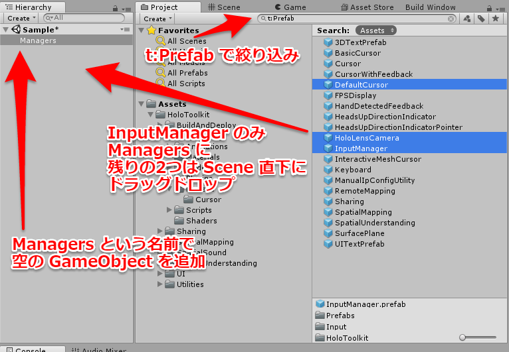Collapse the Favorites section
The width and height of the screenshot is (509, 352).
point(142,30)
